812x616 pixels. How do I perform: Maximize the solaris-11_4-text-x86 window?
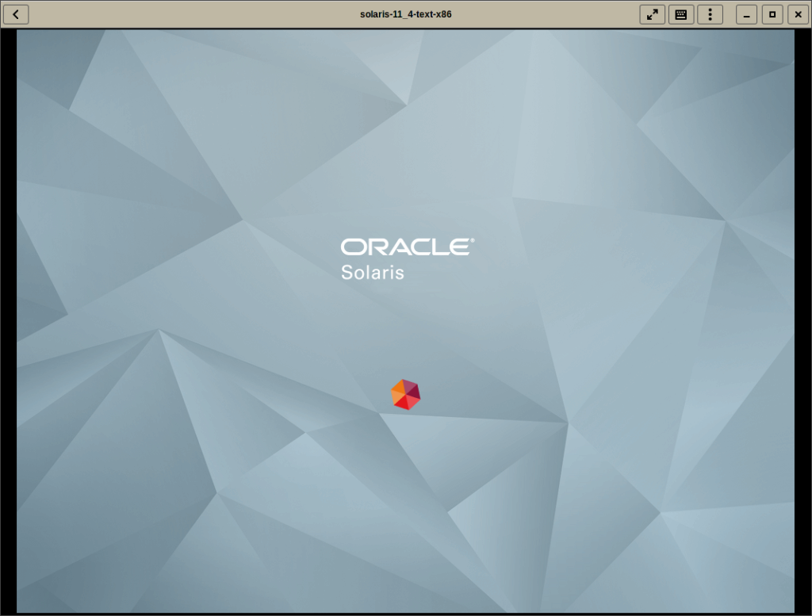[772, 14]
